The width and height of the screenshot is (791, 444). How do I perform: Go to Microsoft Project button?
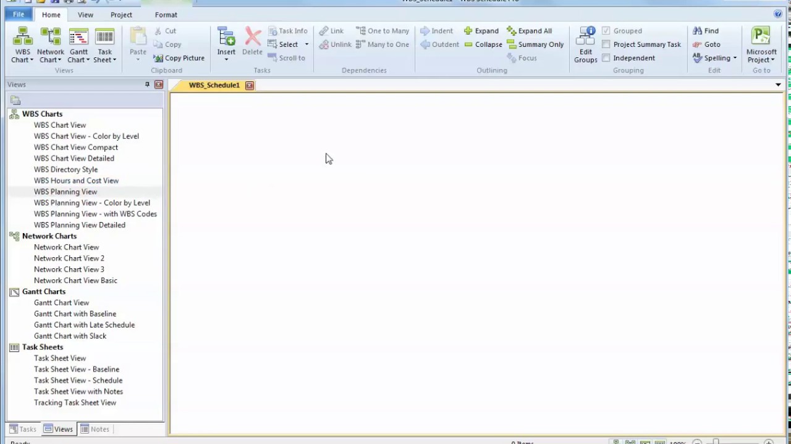click(x=761, y=45)
